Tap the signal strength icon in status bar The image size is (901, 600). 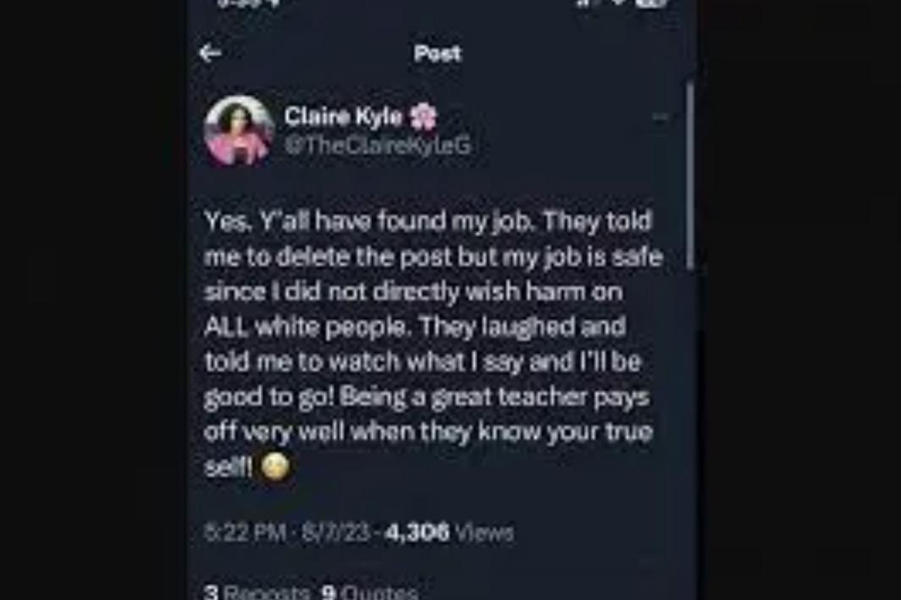(584, 3)
